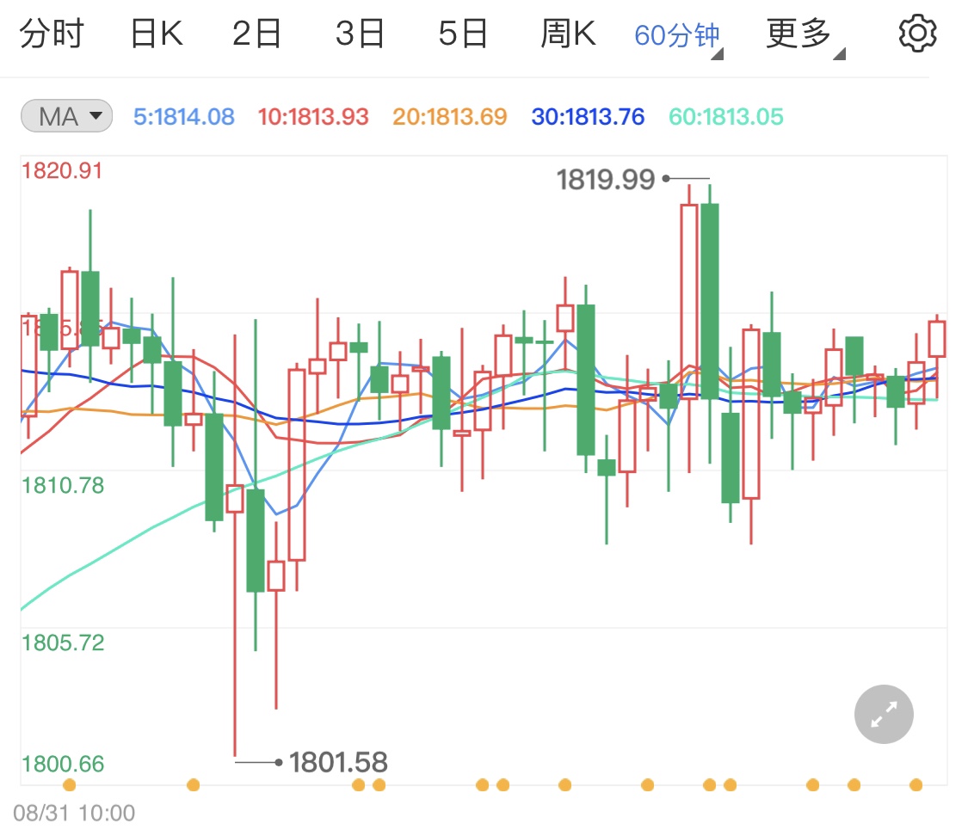Expand chart to fullscreen with arrows button
This screenshot has width=968, height=836.
[x=884, y=714]
